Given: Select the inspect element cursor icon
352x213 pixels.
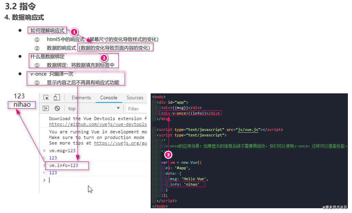Looking at the screenshot, I should pos(46,97).
